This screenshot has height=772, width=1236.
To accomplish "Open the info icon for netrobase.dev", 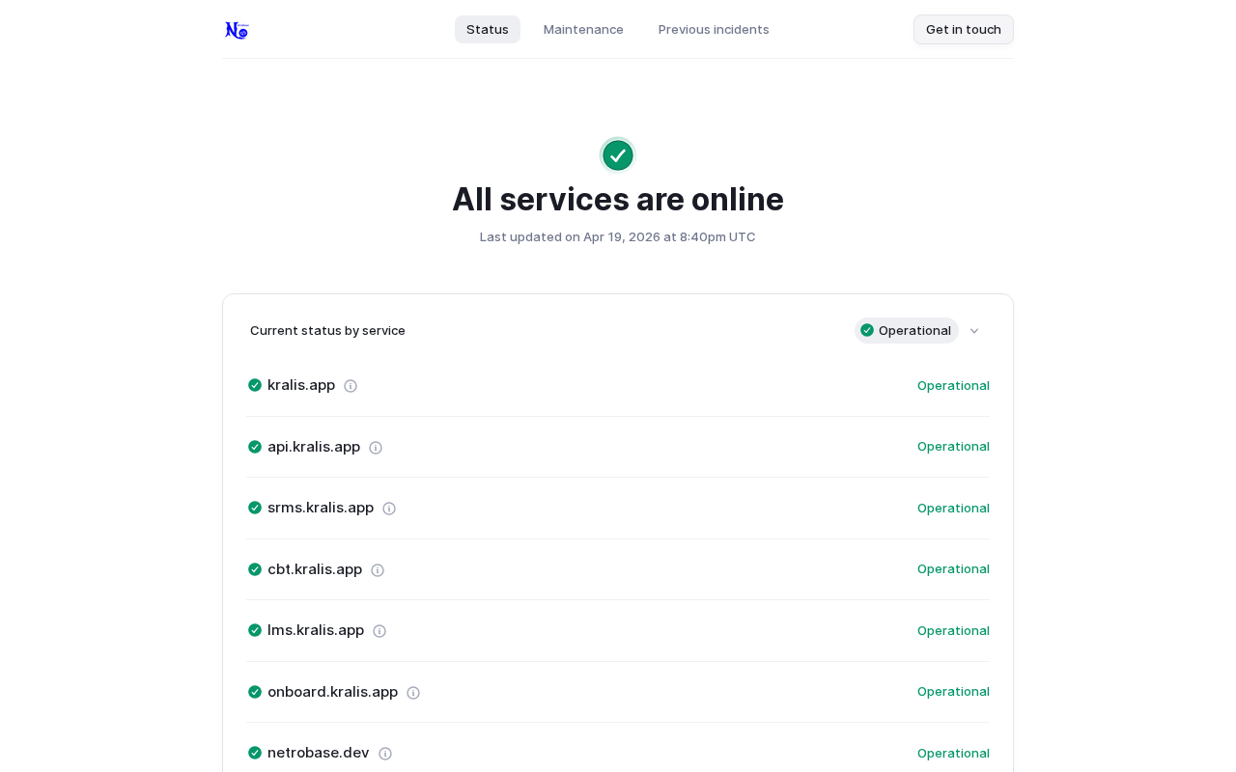I will (x=385, y=754).
